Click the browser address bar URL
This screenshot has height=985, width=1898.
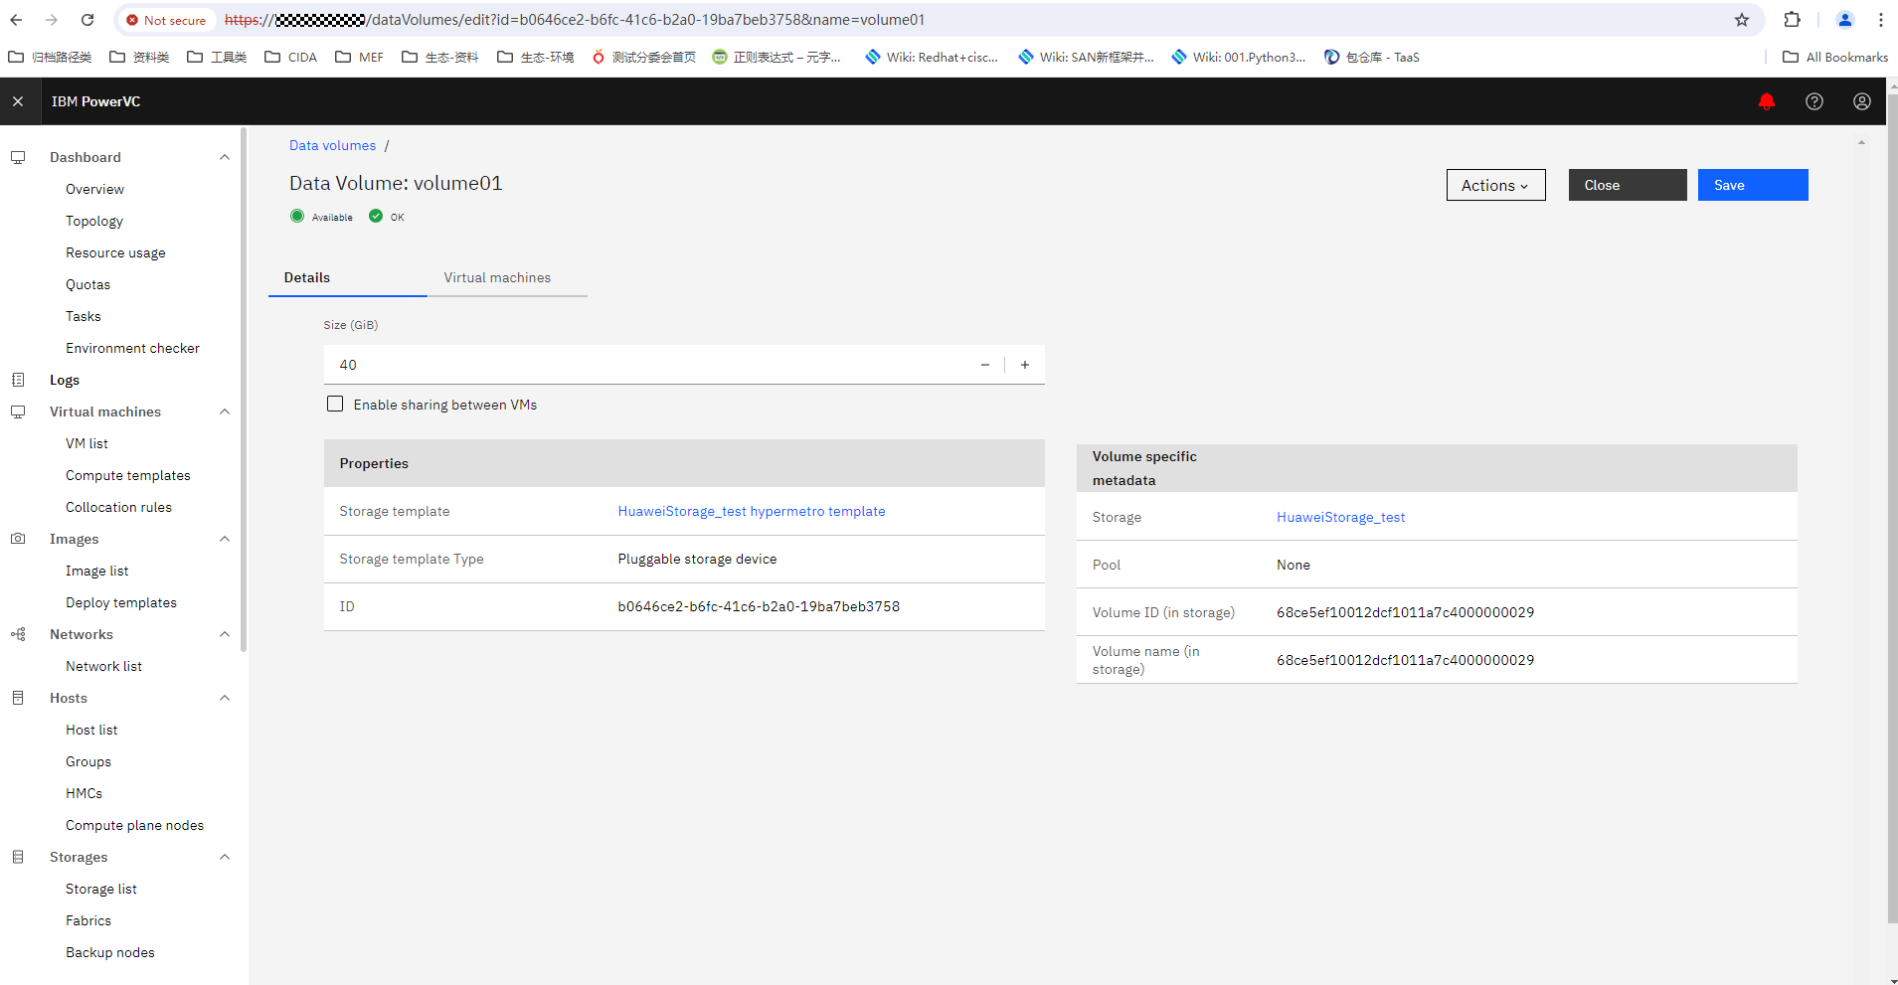[x=575, y=20]
